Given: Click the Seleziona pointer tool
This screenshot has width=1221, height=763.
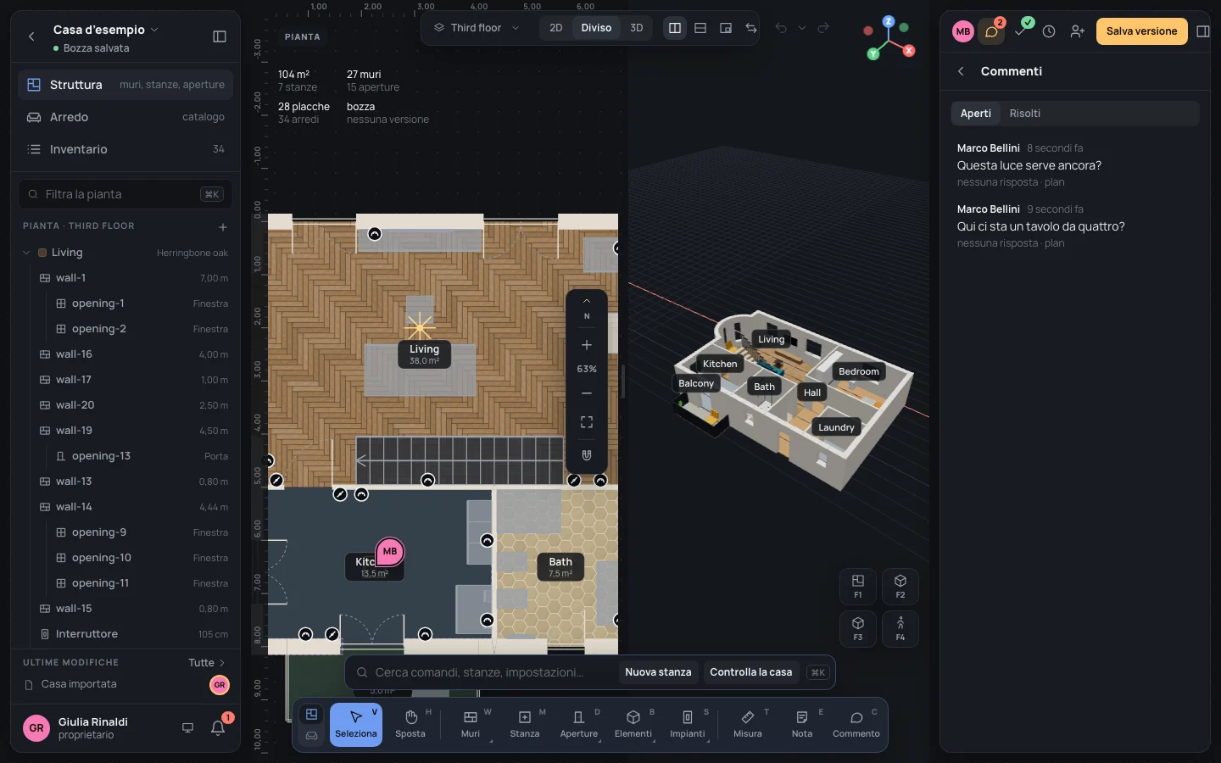Looking at the screenshot, I should [356, 724].
